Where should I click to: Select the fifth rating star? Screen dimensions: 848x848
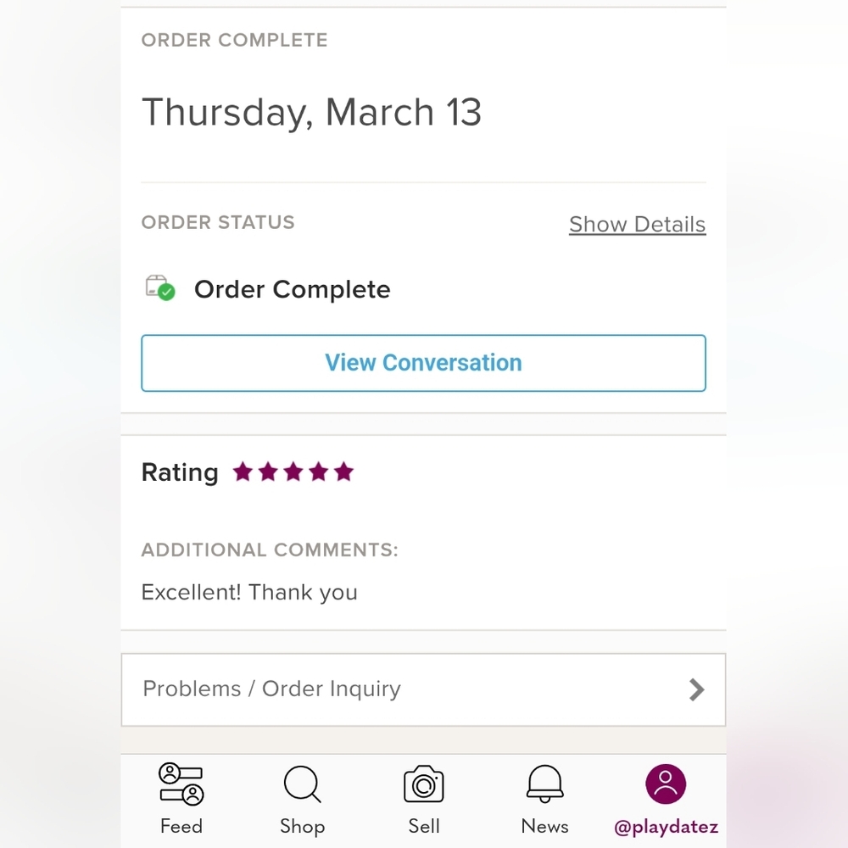click(344, 471)
